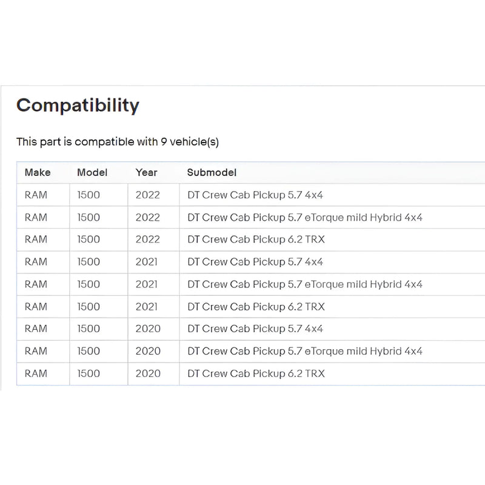Click year 2020 in the 6.2 TRX row

tap(148, 373)
